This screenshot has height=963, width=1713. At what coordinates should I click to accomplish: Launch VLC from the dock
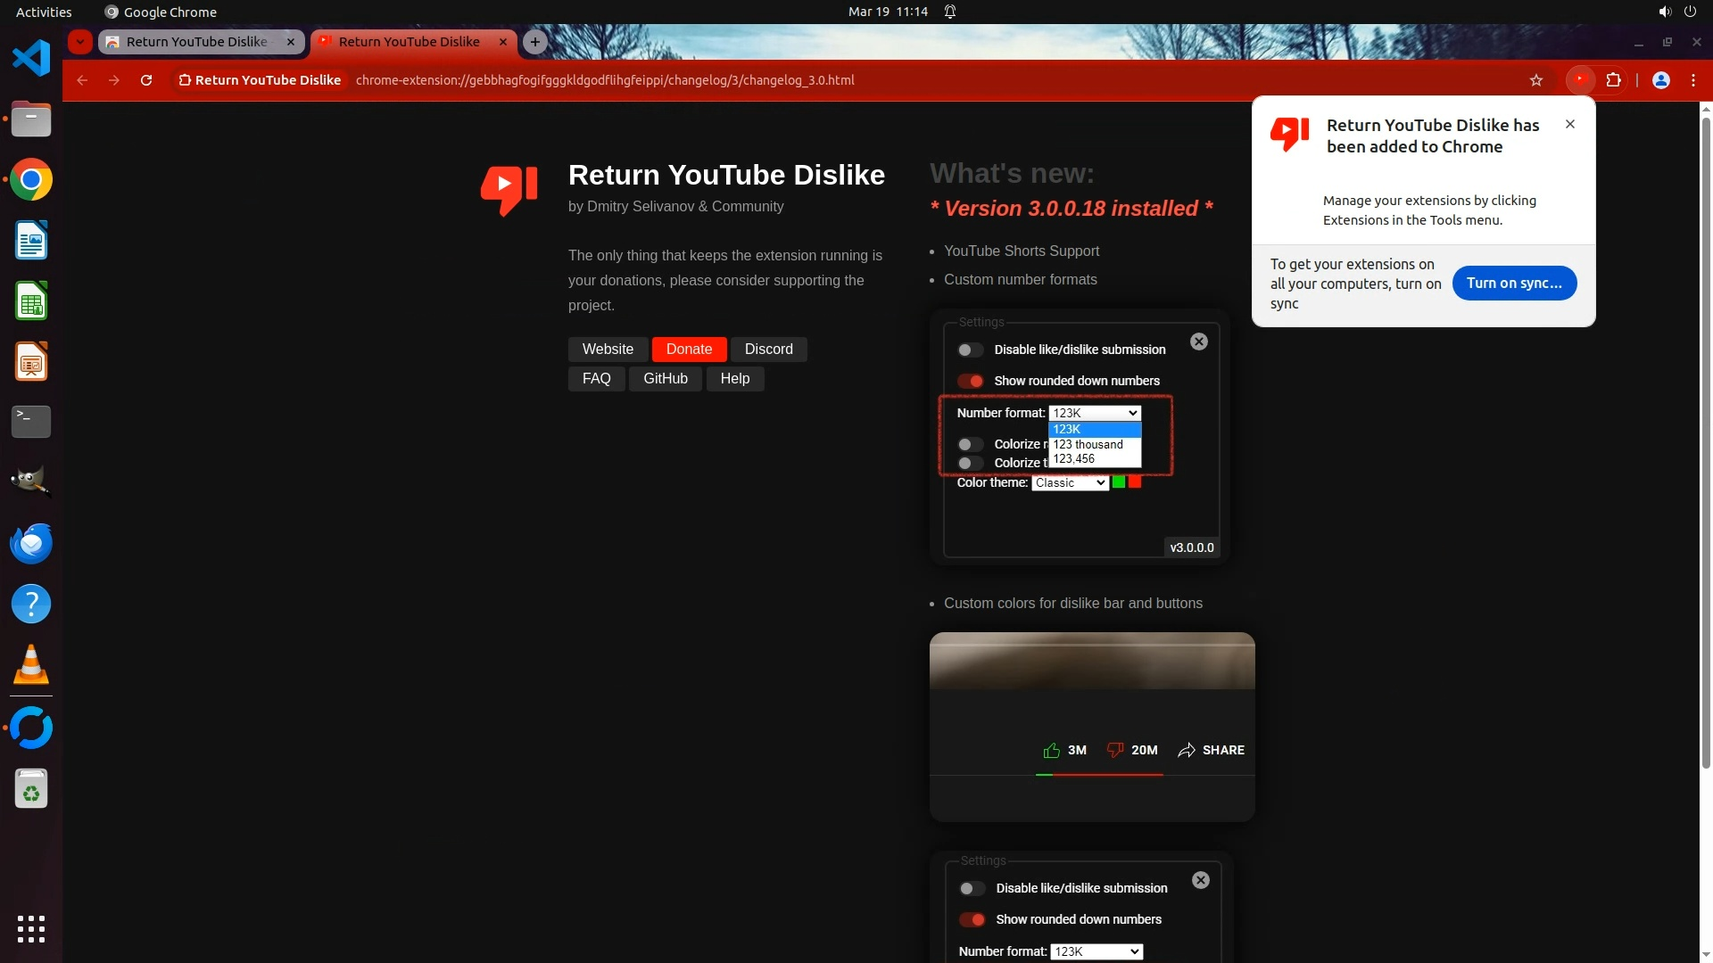[31, 665]
